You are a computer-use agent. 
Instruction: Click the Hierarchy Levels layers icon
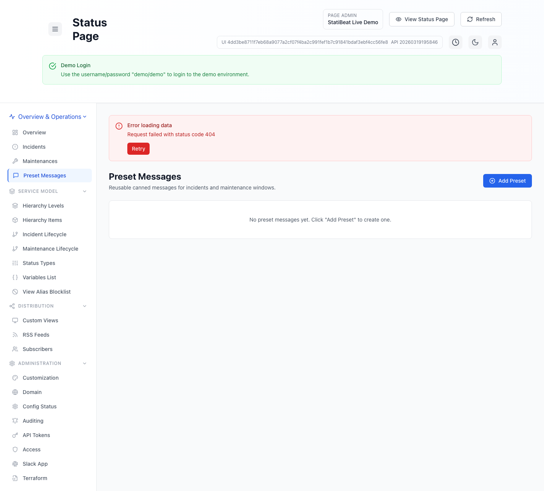click(x=15, y=206)
